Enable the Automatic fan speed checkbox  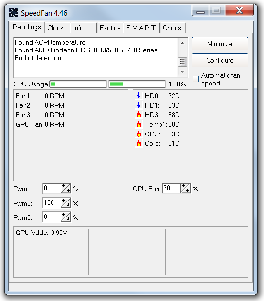(x=195, y=79)
